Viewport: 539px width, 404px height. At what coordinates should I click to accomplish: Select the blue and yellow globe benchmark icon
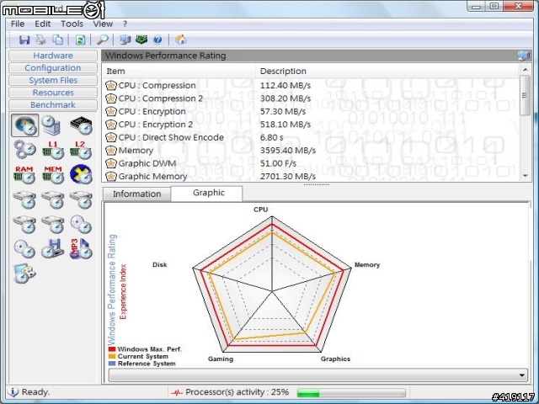[81, 174]
